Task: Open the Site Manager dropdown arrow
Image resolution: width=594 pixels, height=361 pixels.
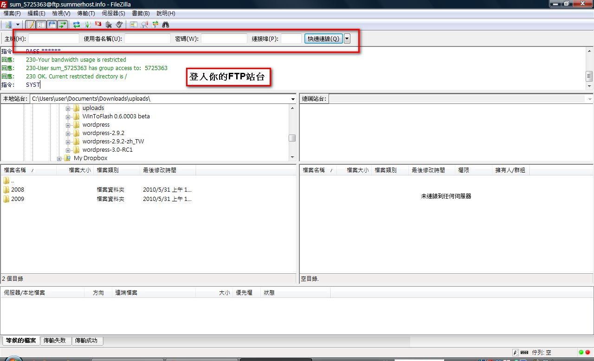Action: pos(18,25)
